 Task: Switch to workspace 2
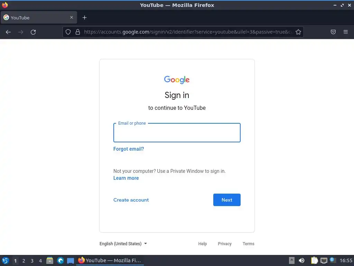(24, 261)
